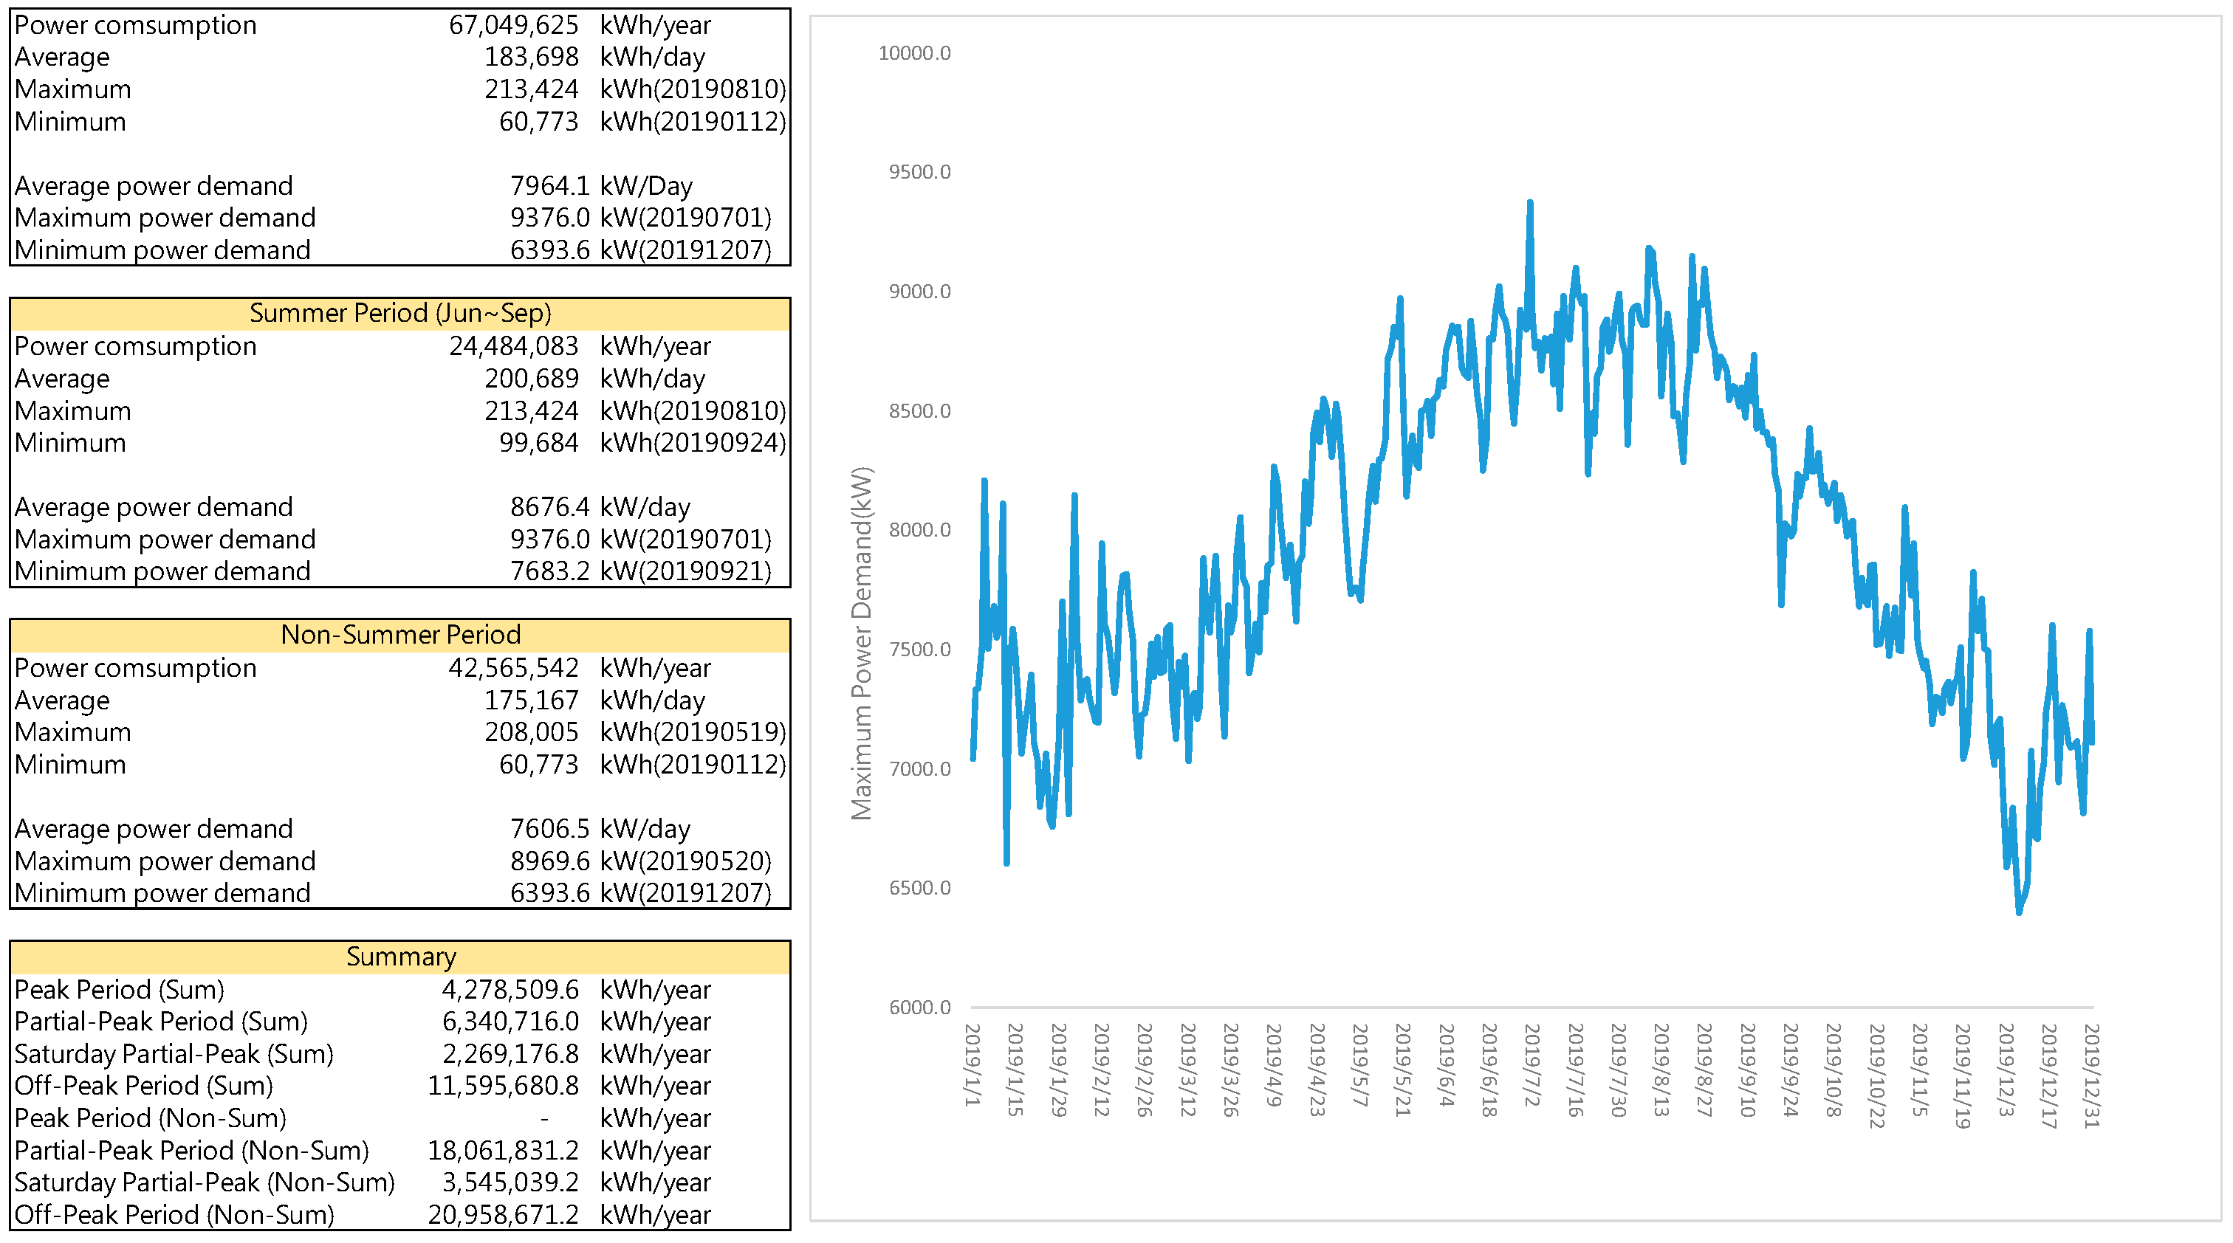The height and width of the screenshot is (1243, 2233).
Task: Click the annual power consumption value 67,049,625
Action: [x=512, y=25]
